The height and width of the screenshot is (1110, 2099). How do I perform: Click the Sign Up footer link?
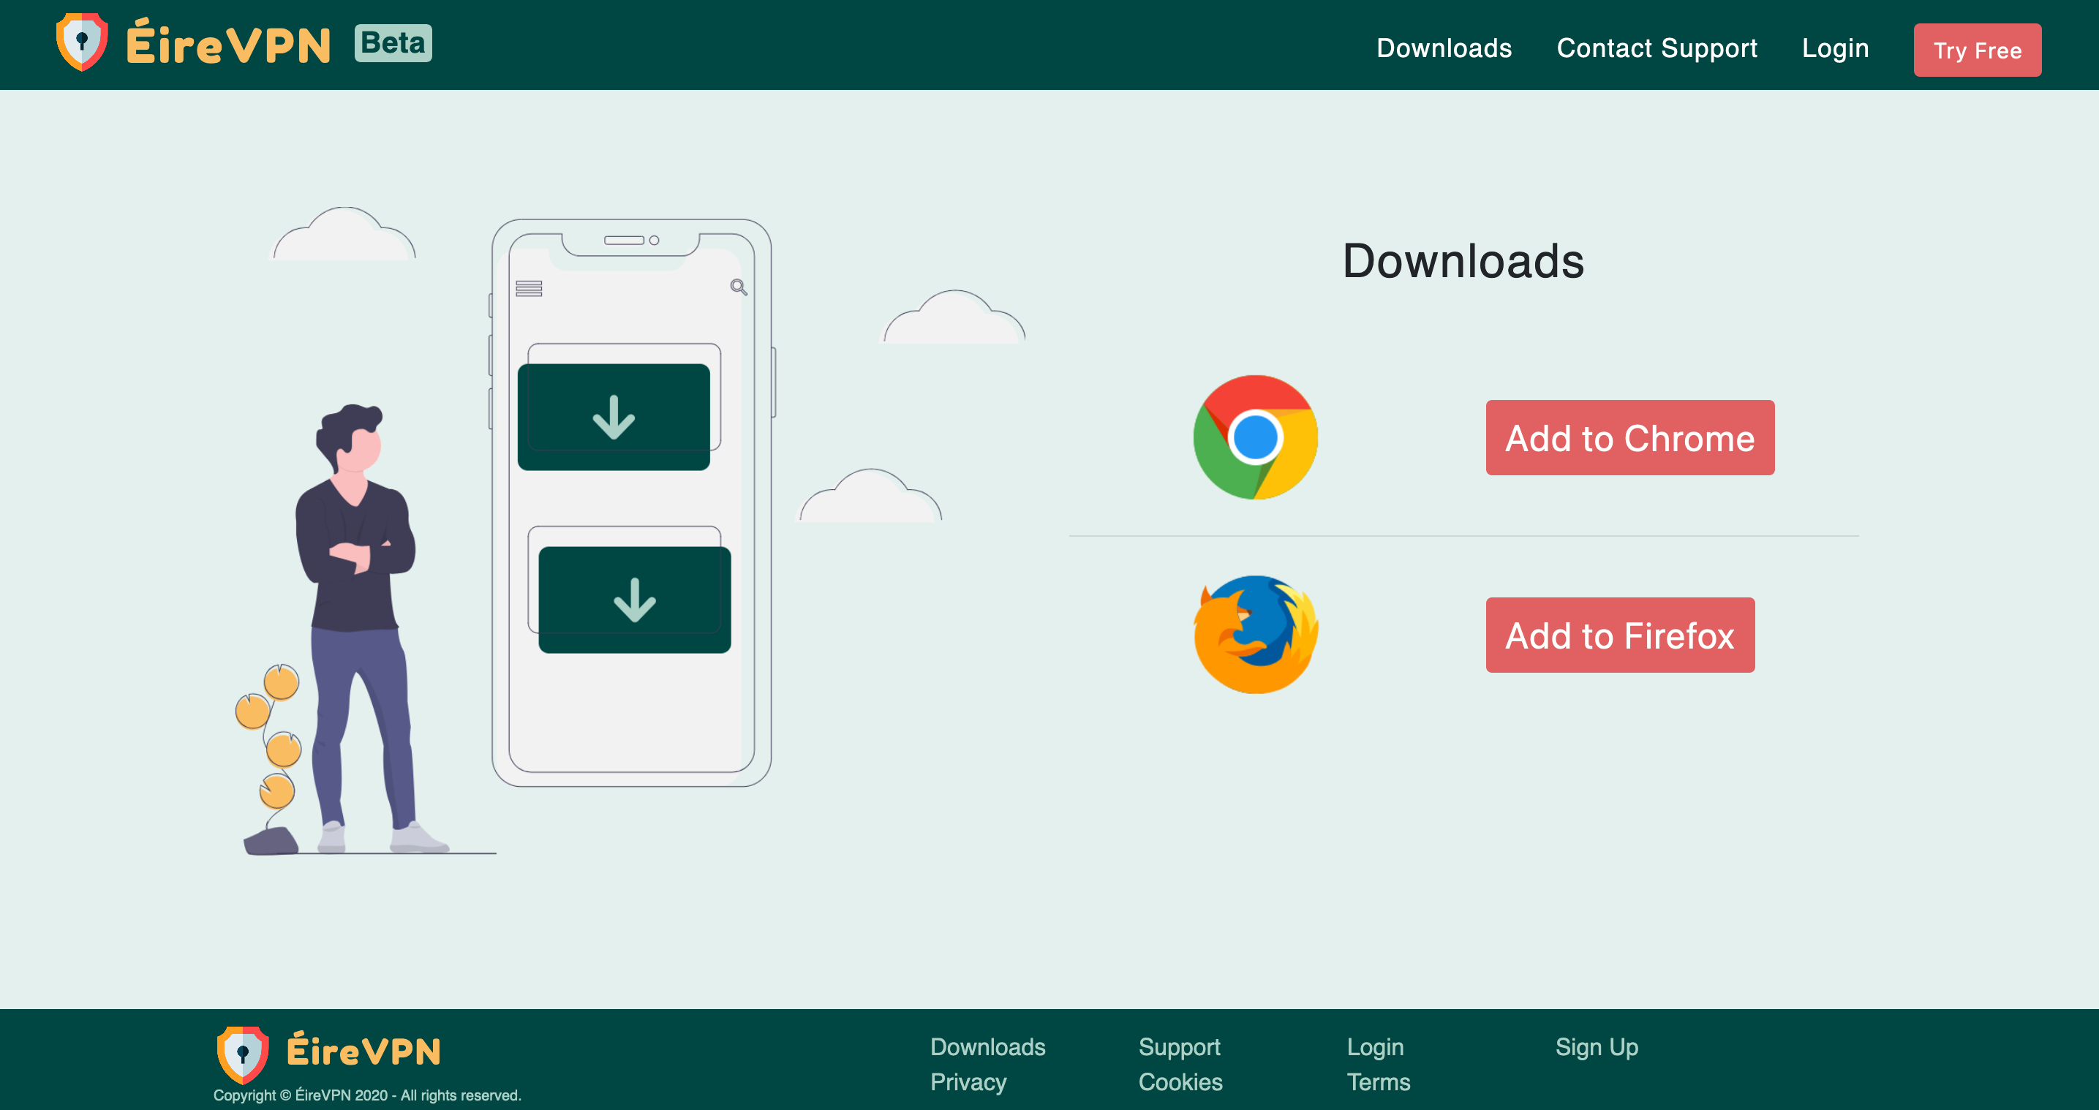(1597, 1046)
